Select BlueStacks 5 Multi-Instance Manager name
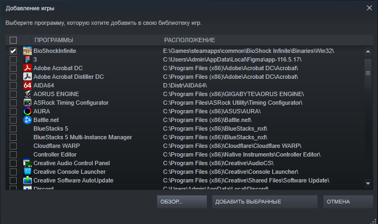 coord(83,137)
